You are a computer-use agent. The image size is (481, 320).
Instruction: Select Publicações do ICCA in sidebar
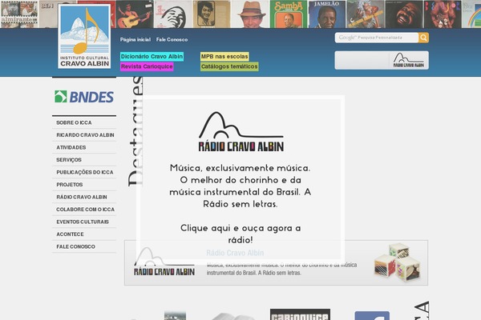[x=84, y=172]
